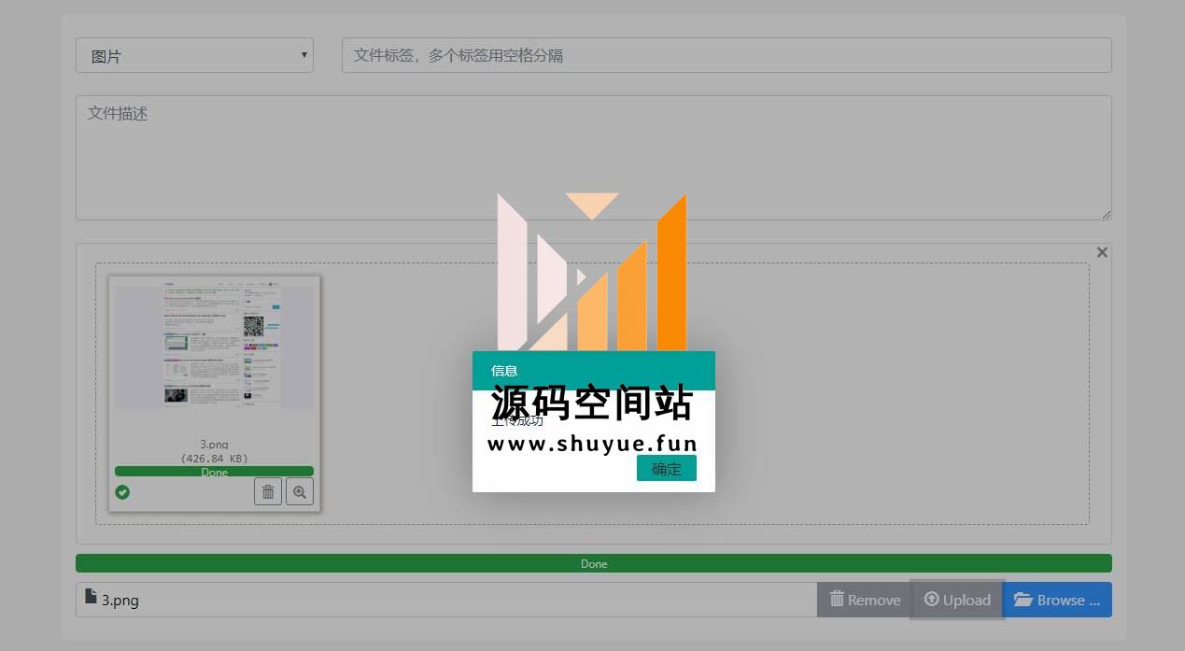
Task: Open the file picker with Browse button
Action: tap(1057, 600)
